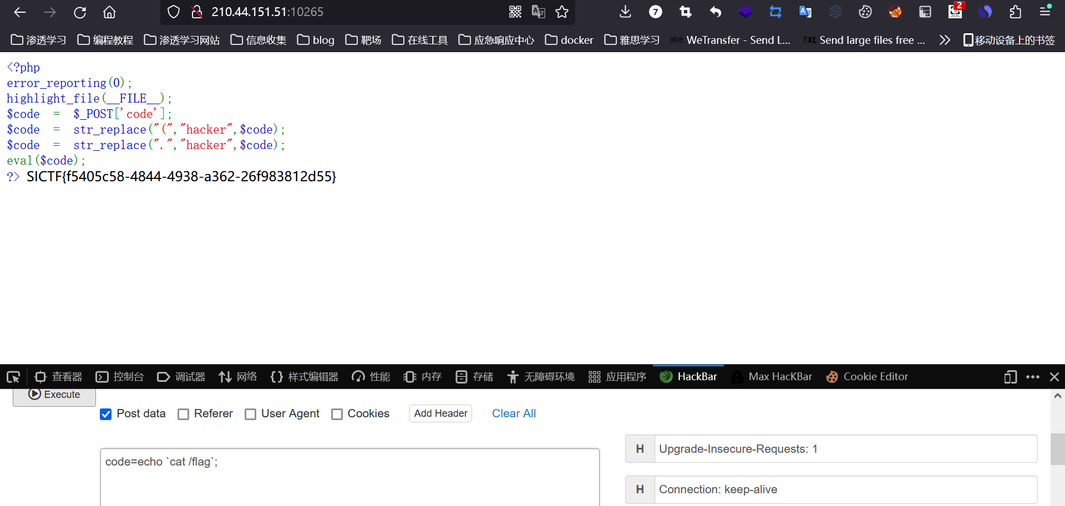Image resolution: width=1065 pixels, height=506 pixels.
Task: Close the developer tools panel
Action: [1054, 377]
